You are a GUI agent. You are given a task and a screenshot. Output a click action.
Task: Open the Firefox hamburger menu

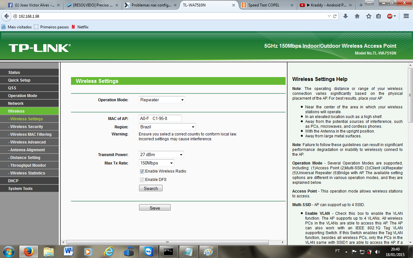406,16
